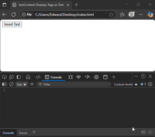Image resolution: width=155 pixels, height=137 pixels.
Task: Open a new browser tab
Action: click(76, 5)
